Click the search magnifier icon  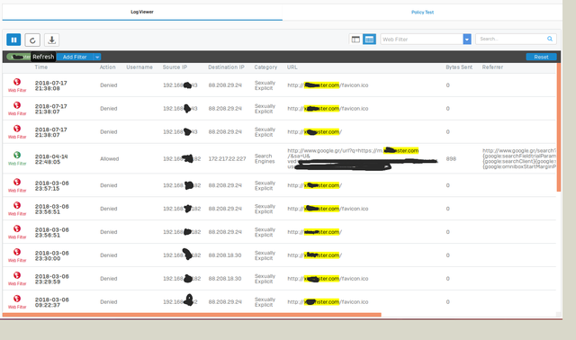click(x=550, y=39)
